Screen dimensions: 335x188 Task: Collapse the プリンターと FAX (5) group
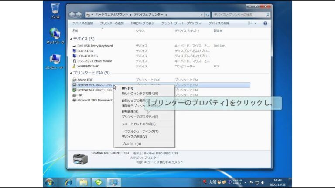tap(71, 73)
